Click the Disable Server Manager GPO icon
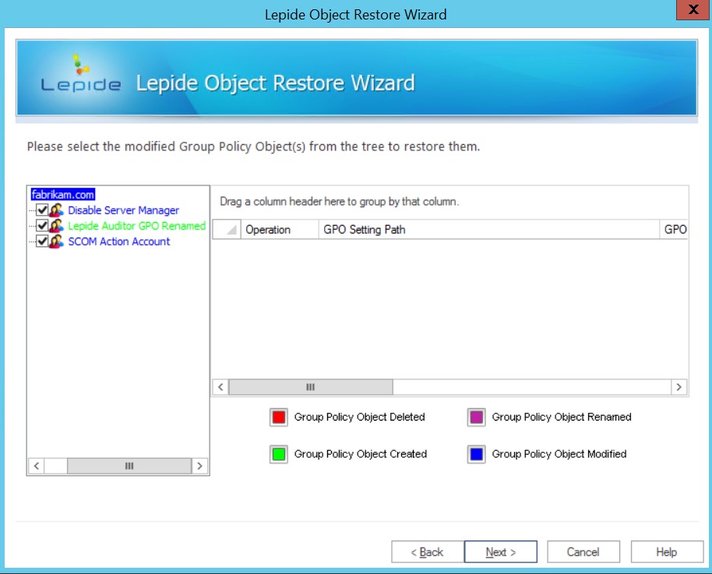 click(57, 210)
